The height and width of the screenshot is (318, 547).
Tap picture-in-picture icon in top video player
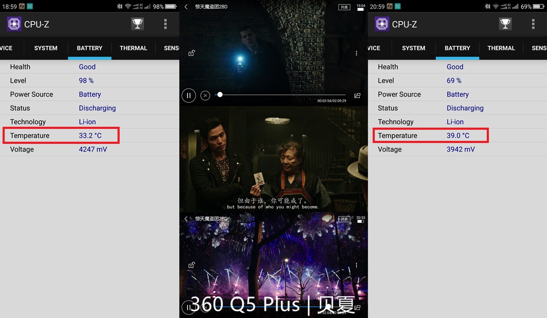pos(357,96)
